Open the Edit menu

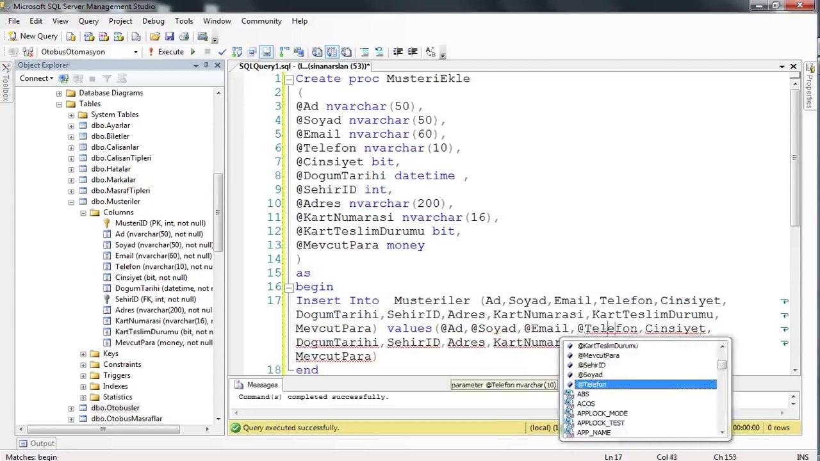(36, 21)
